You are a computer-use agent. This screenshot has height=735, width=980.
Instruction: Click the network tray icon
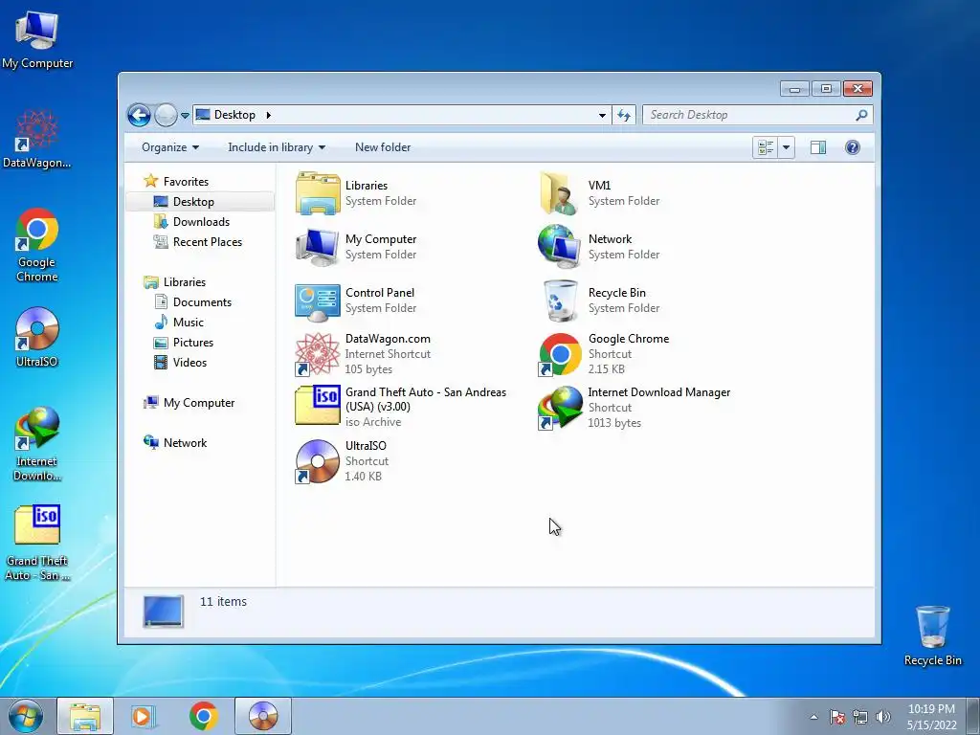point(860,717)
